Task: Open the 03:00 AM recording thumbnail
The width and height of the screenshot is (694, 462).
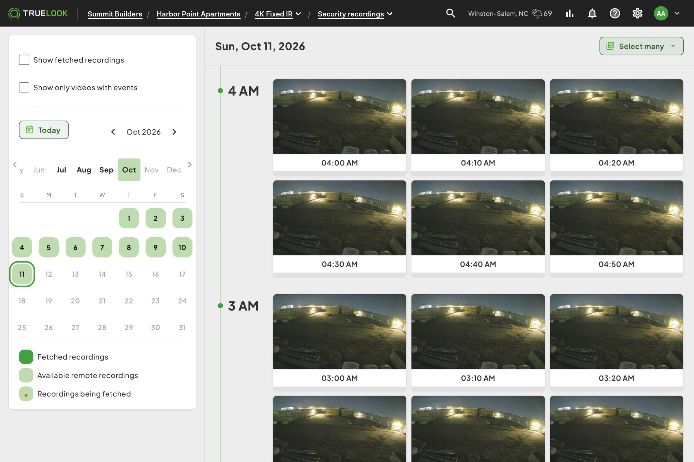Action: 339,331
